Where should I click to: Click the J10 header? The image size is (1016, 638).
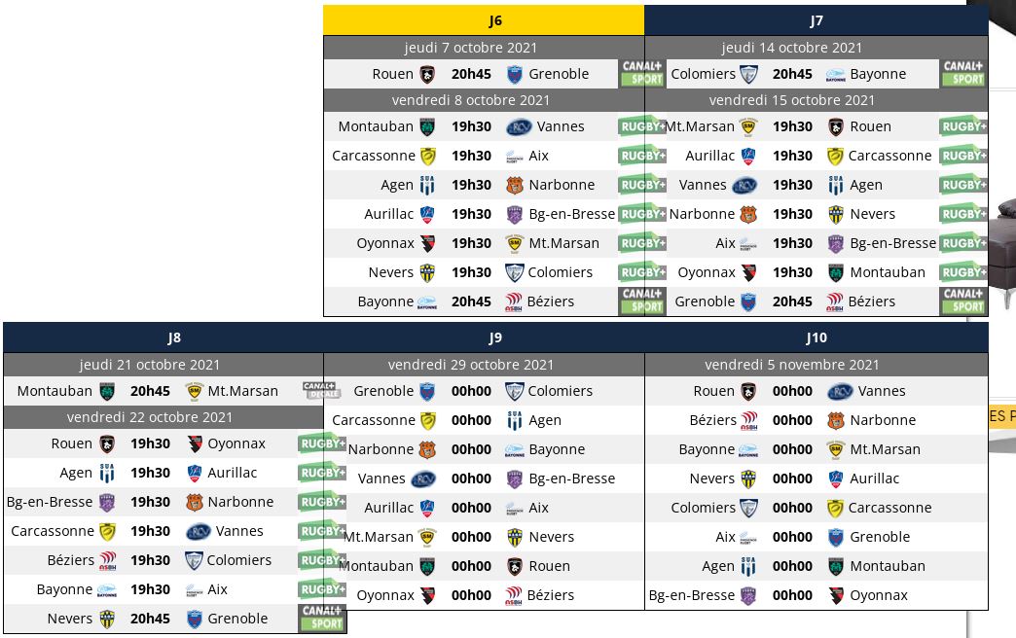(816, 337)
